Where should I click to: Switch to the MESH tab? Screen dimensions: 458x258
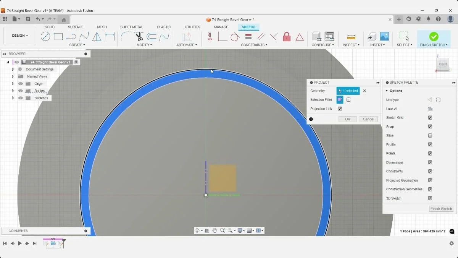click(102, 27)
